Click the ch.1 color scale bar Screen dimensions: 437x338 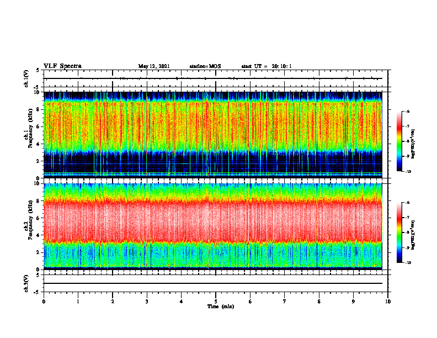coord(399,141)
